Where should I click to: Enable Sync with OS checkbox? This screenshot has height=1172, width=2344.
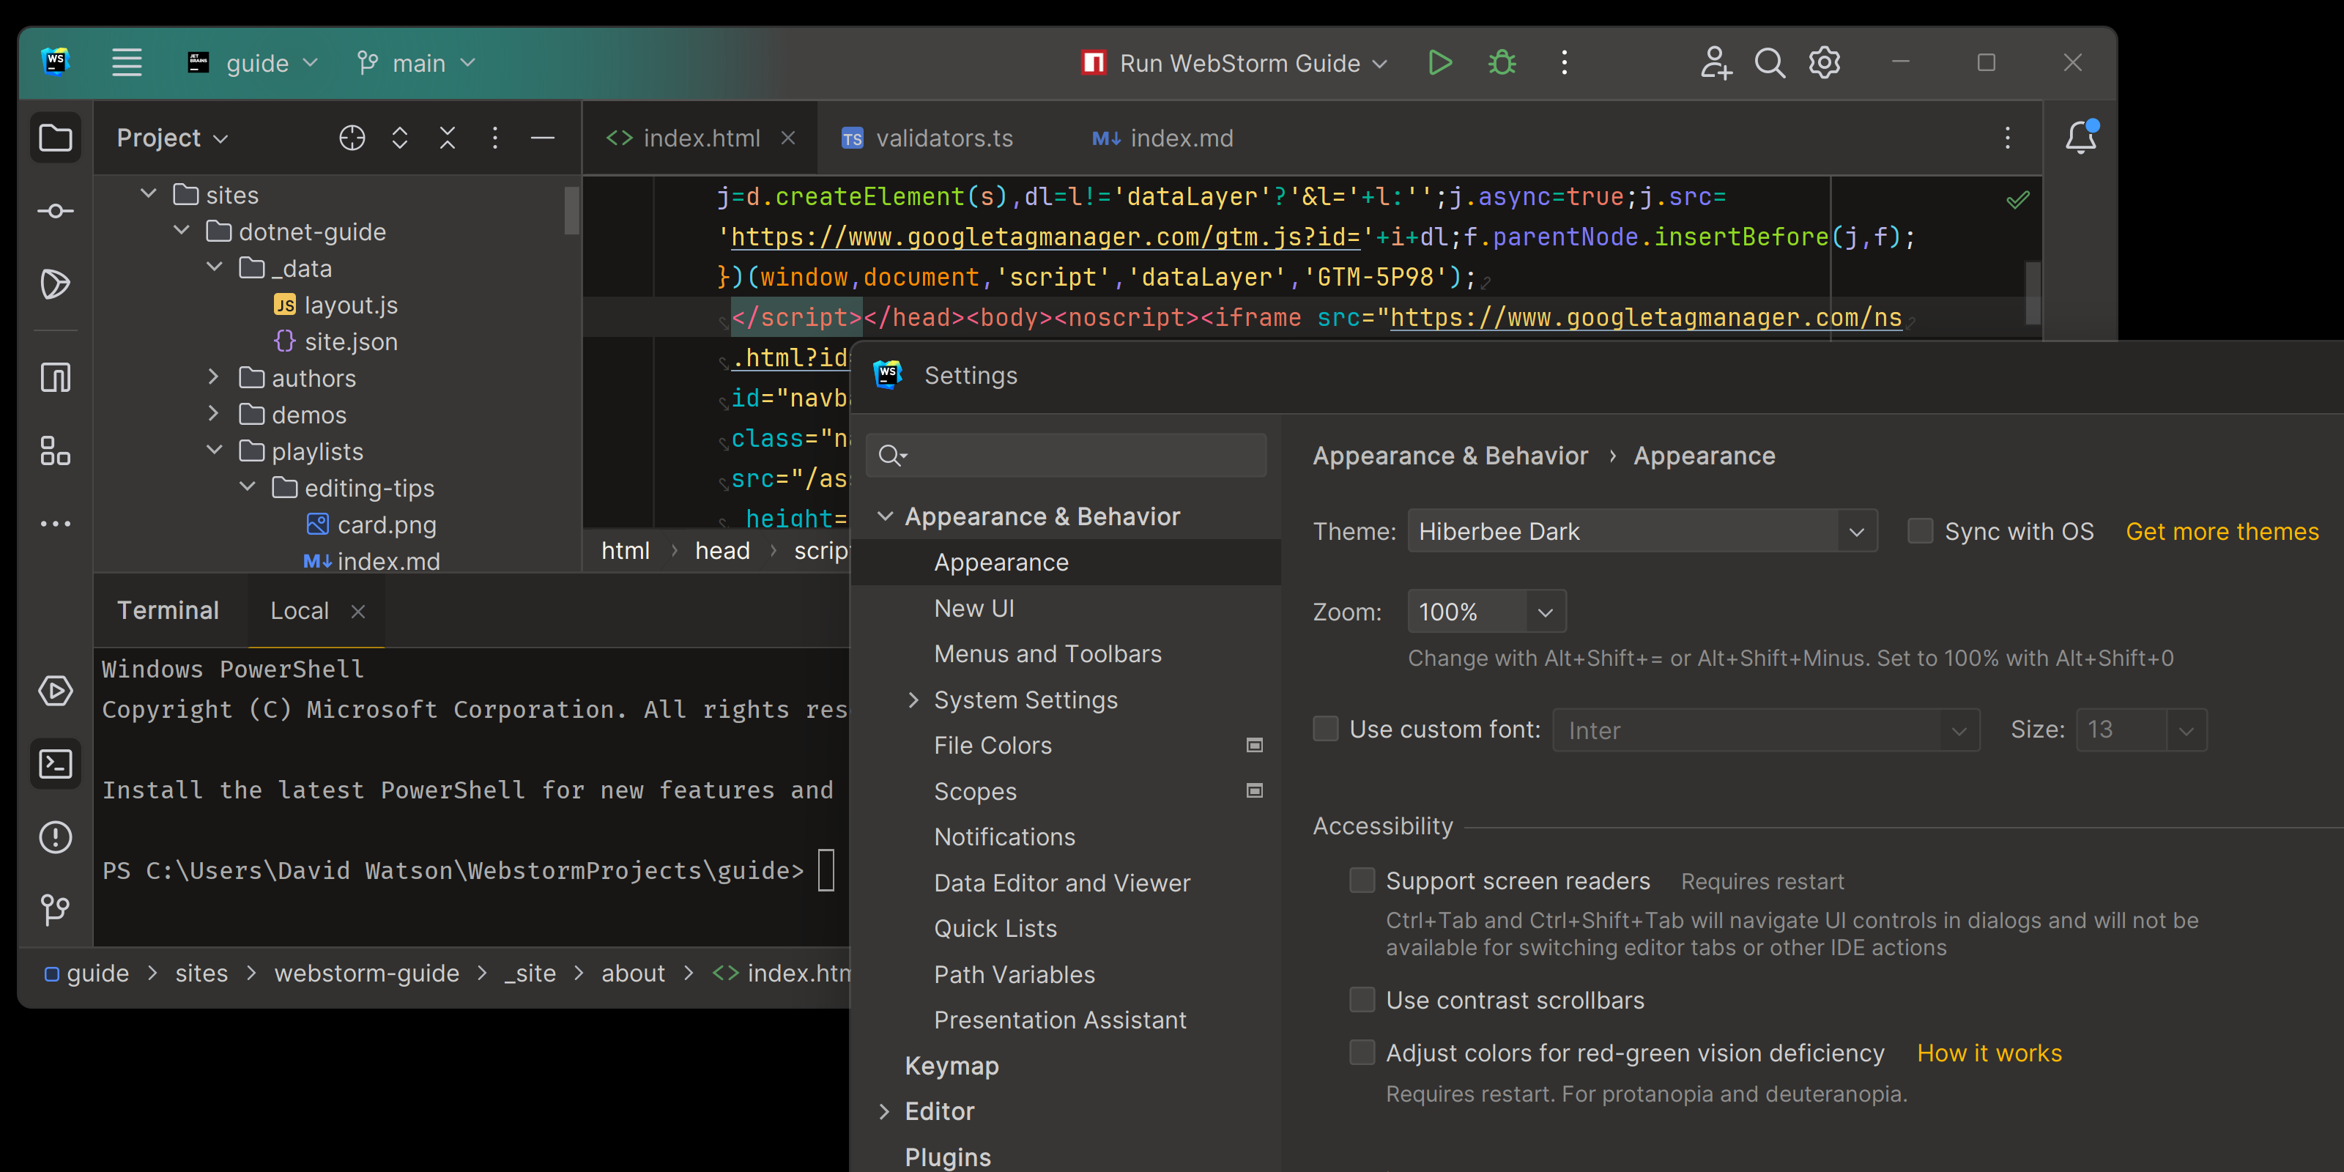pyautogui.click(x=1920, y=531)
